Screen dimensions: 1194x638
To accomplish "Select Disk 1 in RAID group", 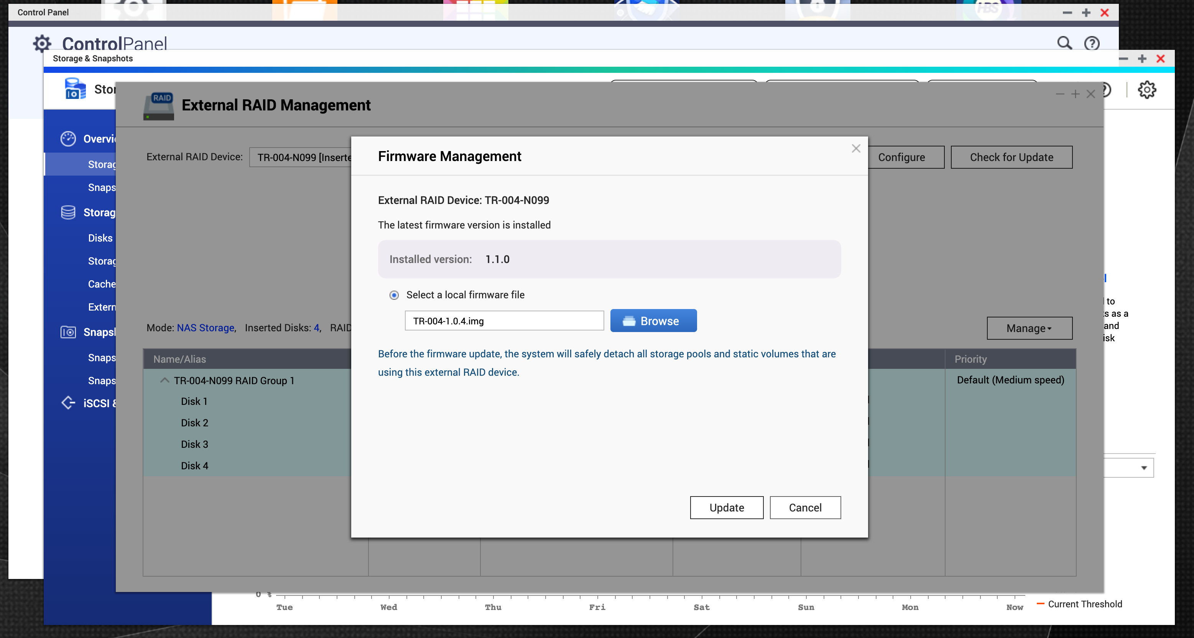I will (194, 401).
